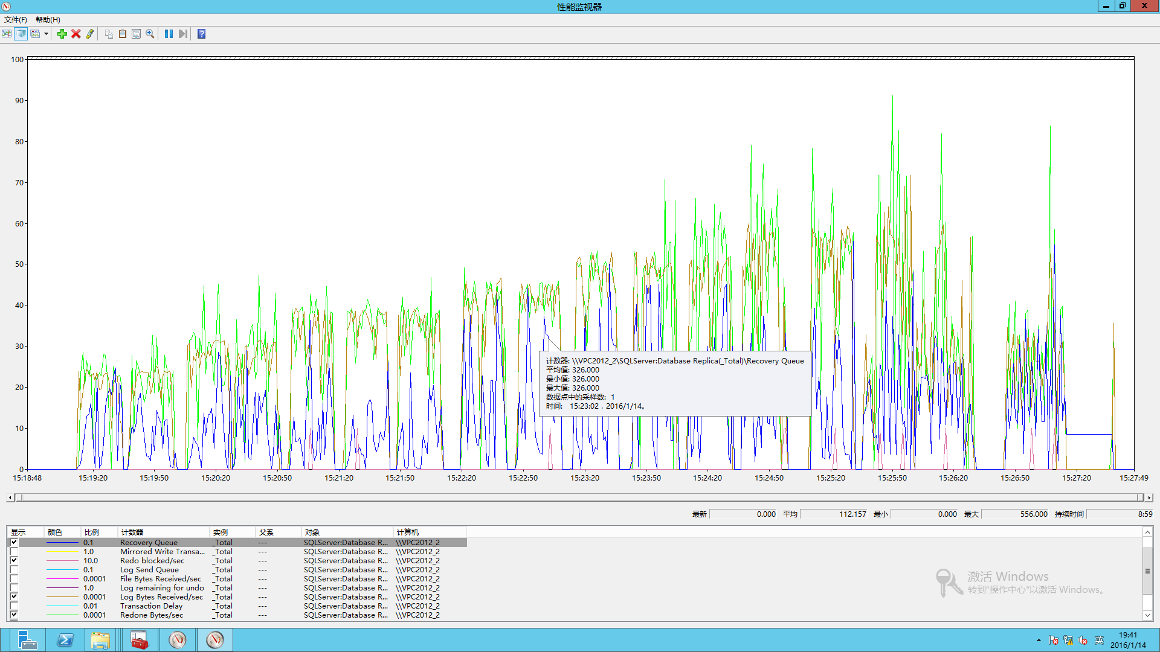Open the 文件(F) menu
Viewport: 1160px width, 652px height.
[15, 20]
